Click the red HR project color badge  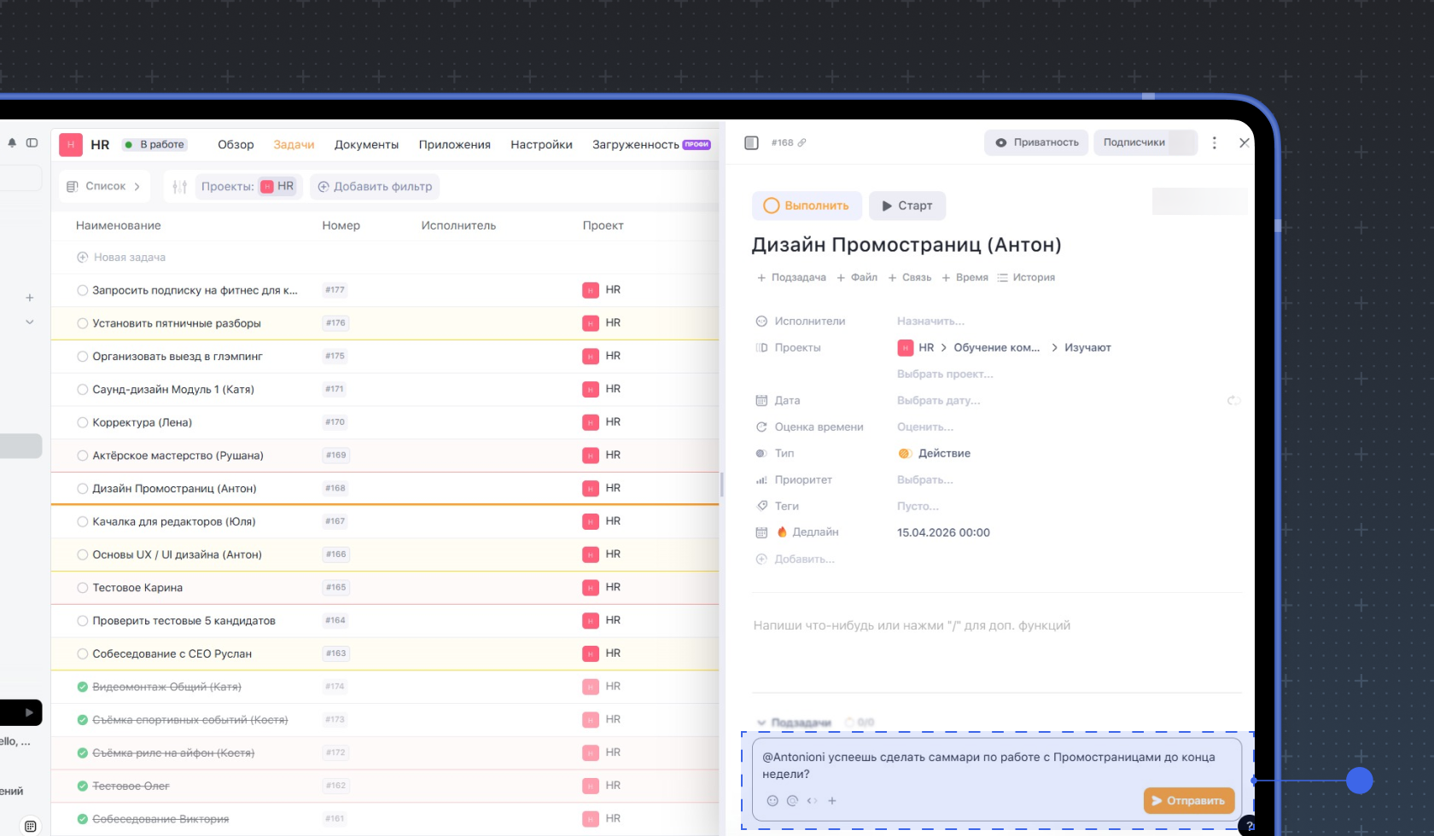(x=71, y=145)
